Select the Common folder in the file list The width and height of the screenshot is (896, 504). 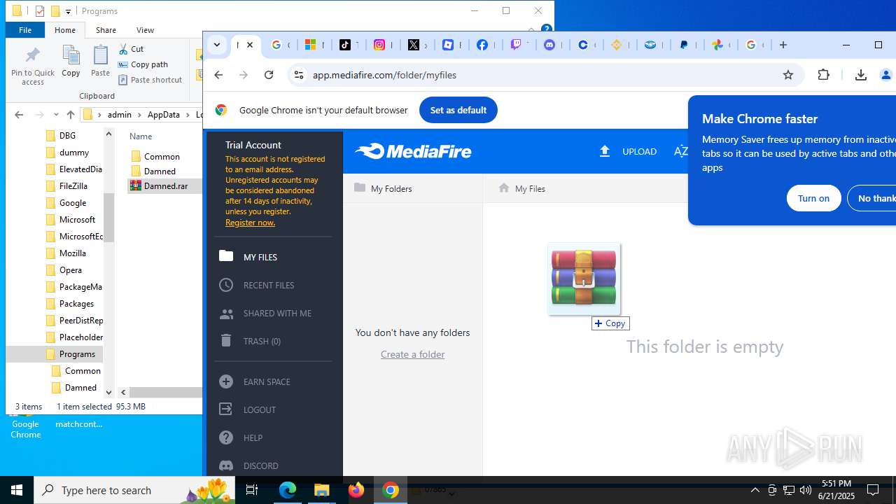coord(162,156)
